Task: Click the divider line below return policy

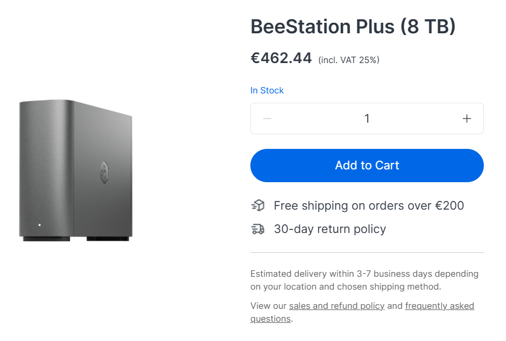Action: [367, 252]
